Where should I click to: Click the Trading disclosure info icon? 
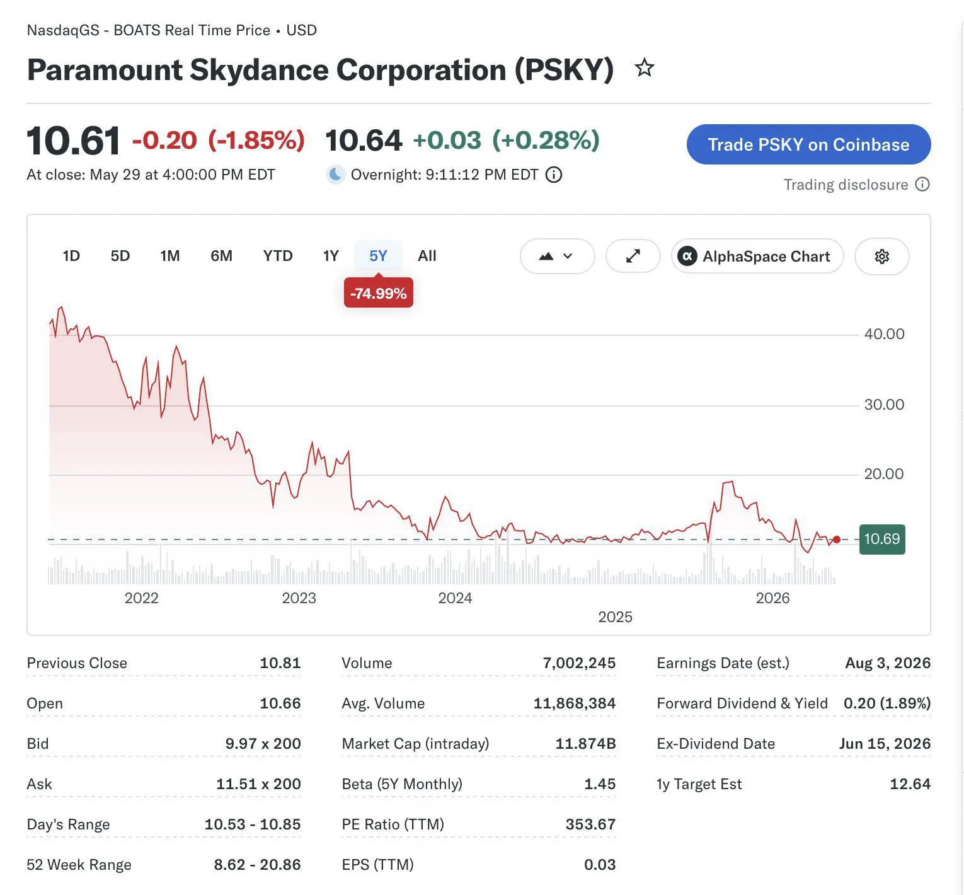922,184
